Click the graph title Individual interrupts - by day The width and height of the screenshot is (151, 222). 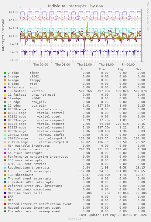pos(75,6)
